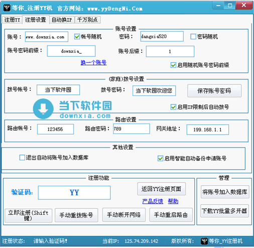Focus the 拨号密码 text box
This screenshot has height=248, width=254.
click(x=154, y=91)
